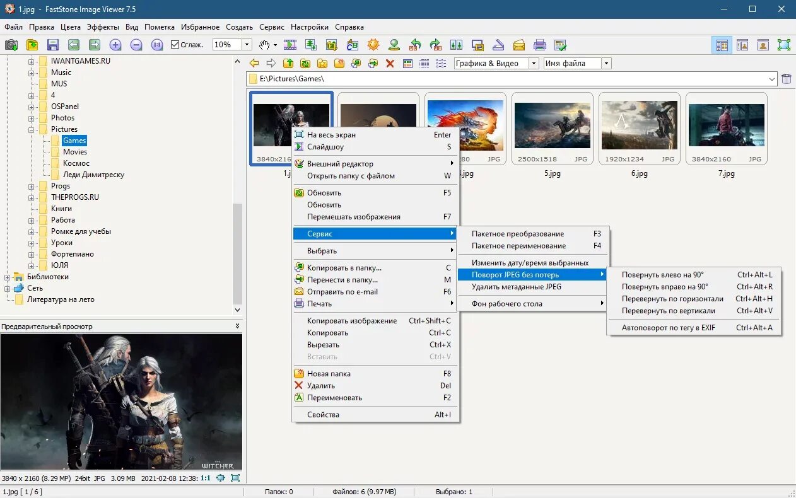
Task: Click the Zoom In plus icon
Action: (x=115, y=45)
